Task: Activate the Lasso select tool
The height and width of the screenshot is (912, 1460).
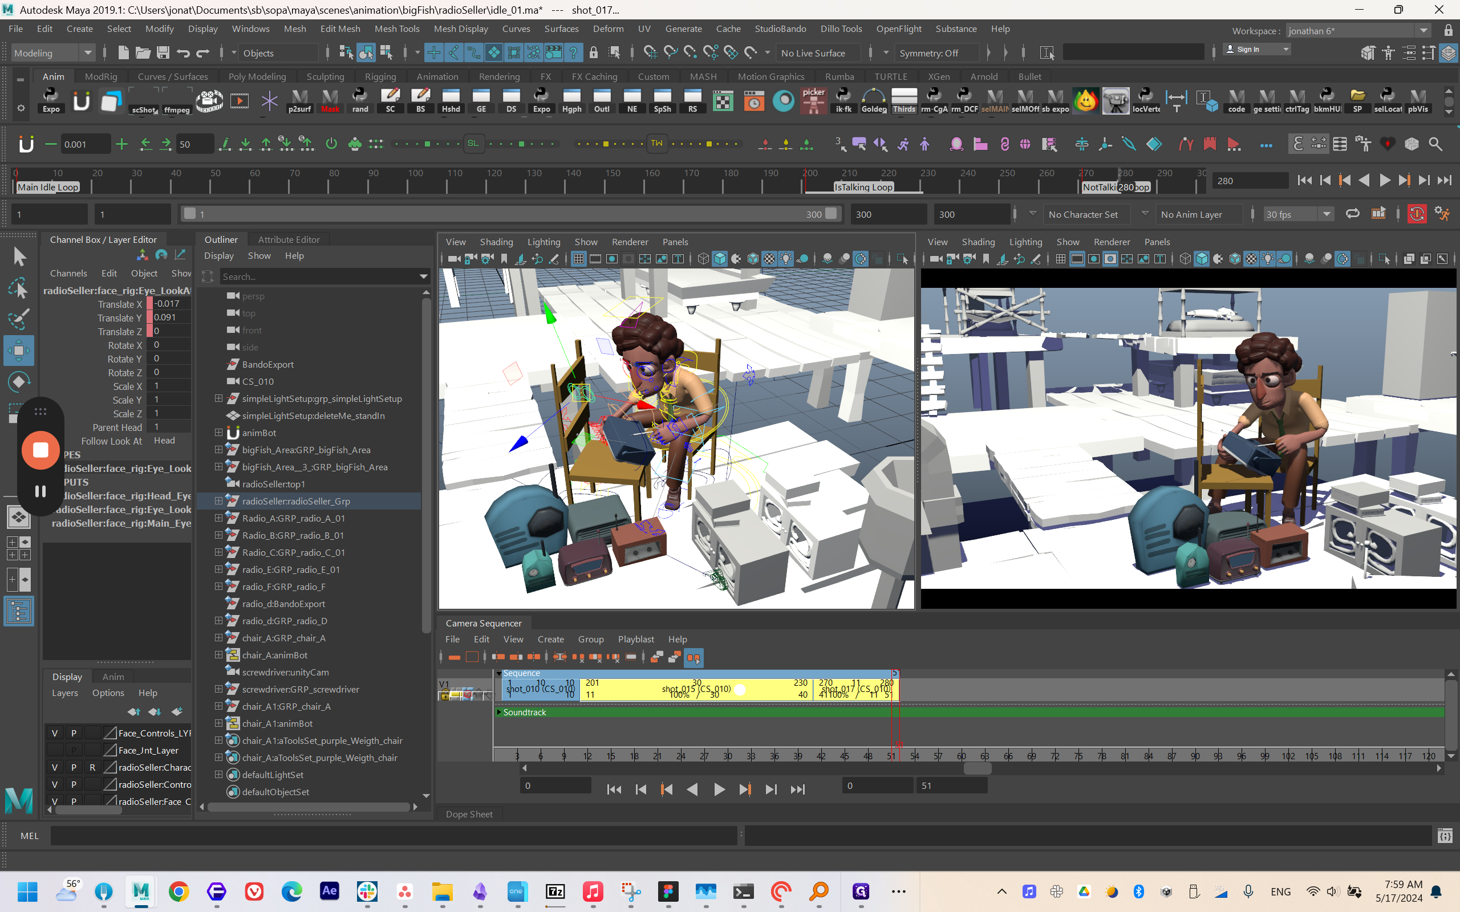Action: [19, 287]
